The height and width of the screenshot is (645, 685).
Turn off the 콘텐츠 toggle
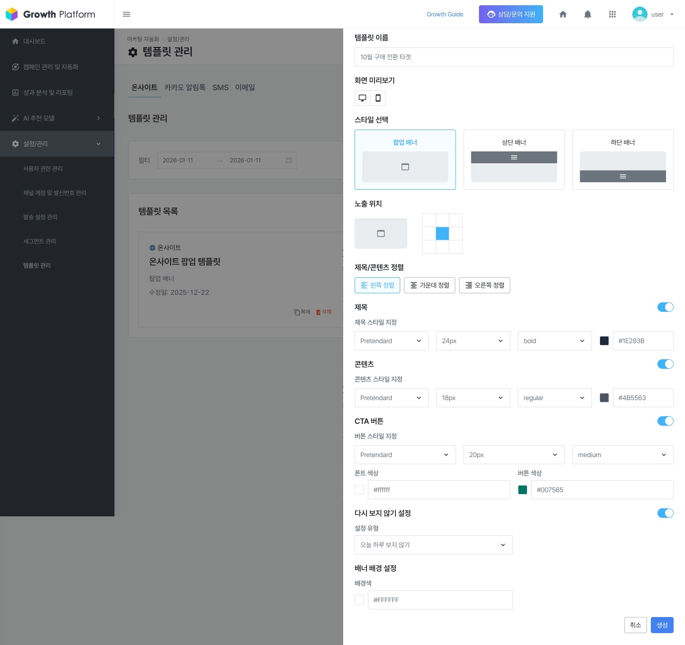[665, 364]
